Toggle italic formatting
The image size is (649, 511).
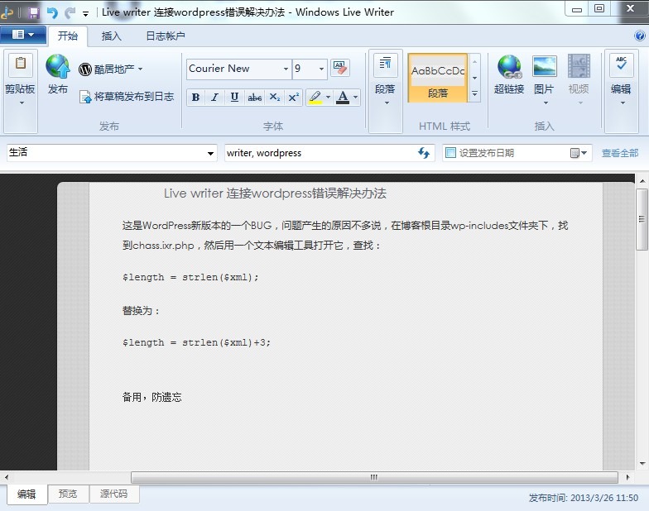[x=215, y=98]
